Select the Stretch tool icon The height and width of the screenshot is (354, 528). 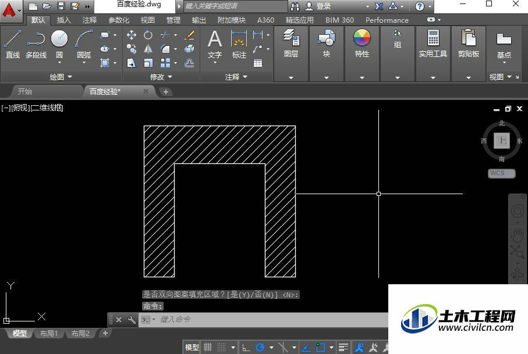(x=132, y=63)
